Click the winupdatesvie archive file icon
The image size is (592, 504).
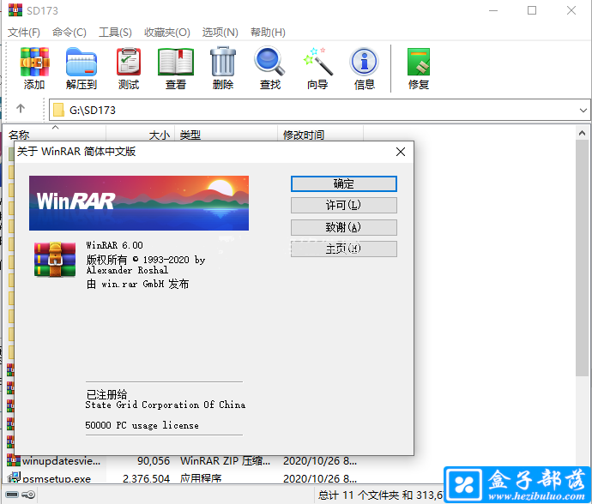14,460
